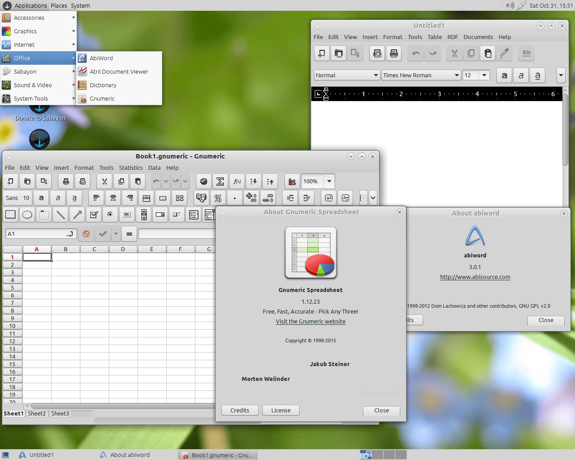Viewport: 575px width, 460px height.
Task: Select the line drawing tool in Gnumeric
Action: tap(60, 214)
